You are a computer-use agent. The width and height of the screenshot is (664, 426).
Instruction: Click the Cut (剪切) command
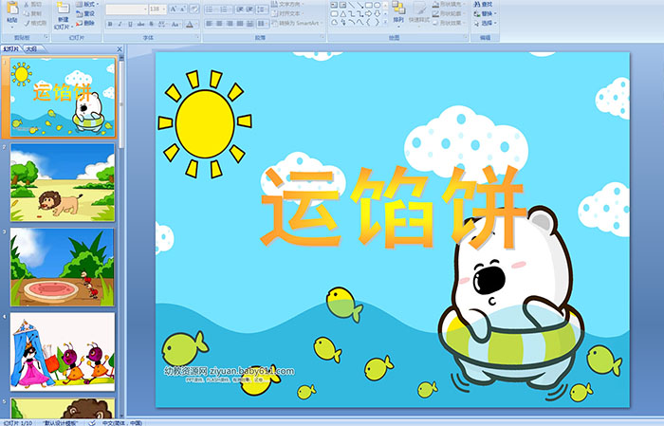(x=32, y=4)
